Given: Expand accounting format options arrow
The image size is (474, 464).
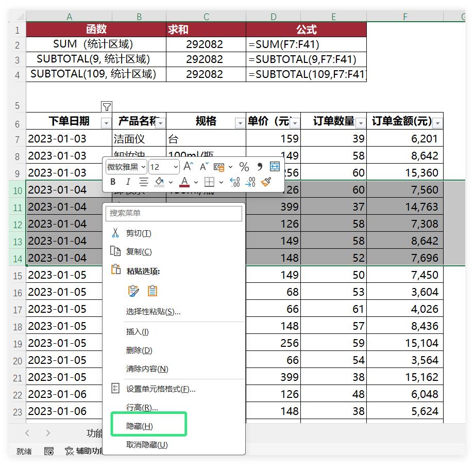Looking at the screenshot, I should click(x=230, y=167).
